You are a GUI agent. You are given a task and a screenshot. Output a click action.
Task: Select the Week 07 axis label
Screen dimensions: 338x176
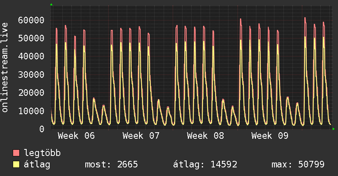pyautogui.click(x=141, y=136)
